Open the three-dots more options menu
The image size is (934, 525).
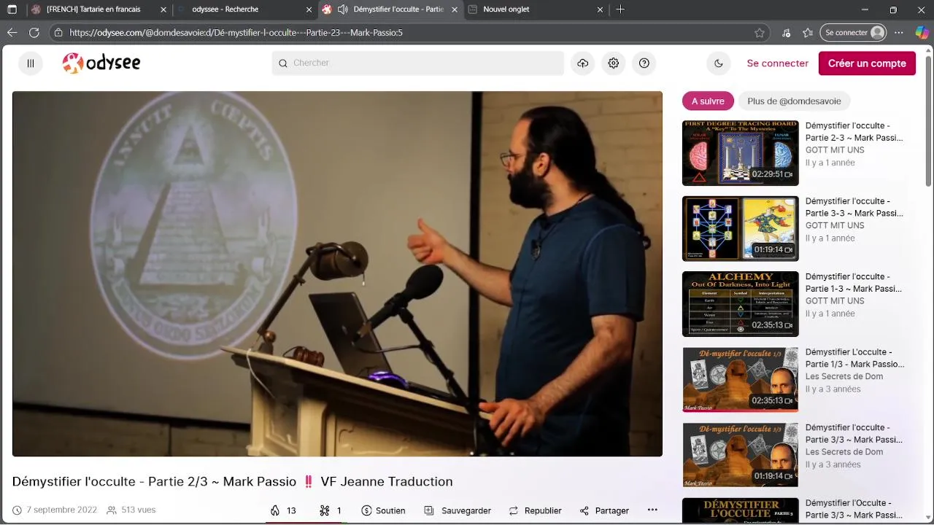point(652,510)
